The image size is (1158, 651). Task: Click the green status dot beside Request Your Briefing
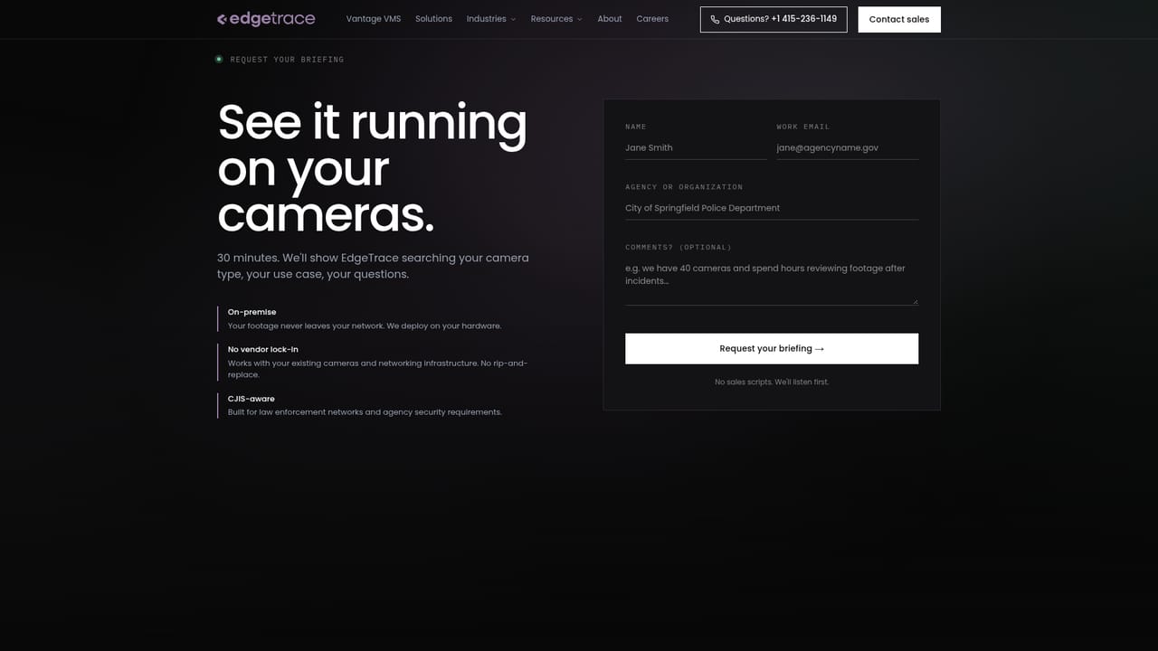[x=219, y=60]
